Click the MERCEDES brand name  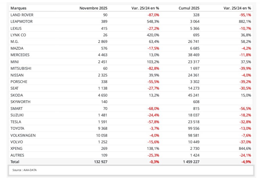[20, 55]
